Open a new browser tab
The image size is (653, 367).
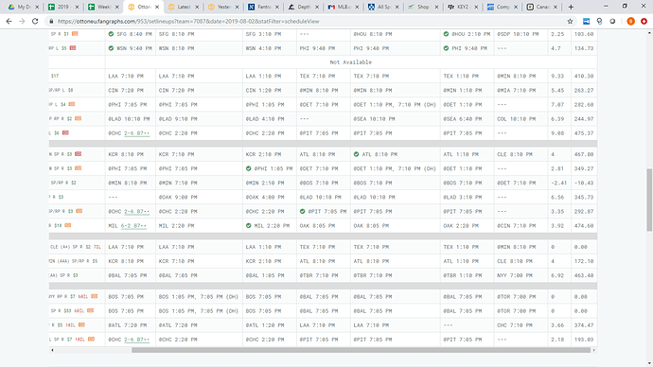[x=571, y=7]
